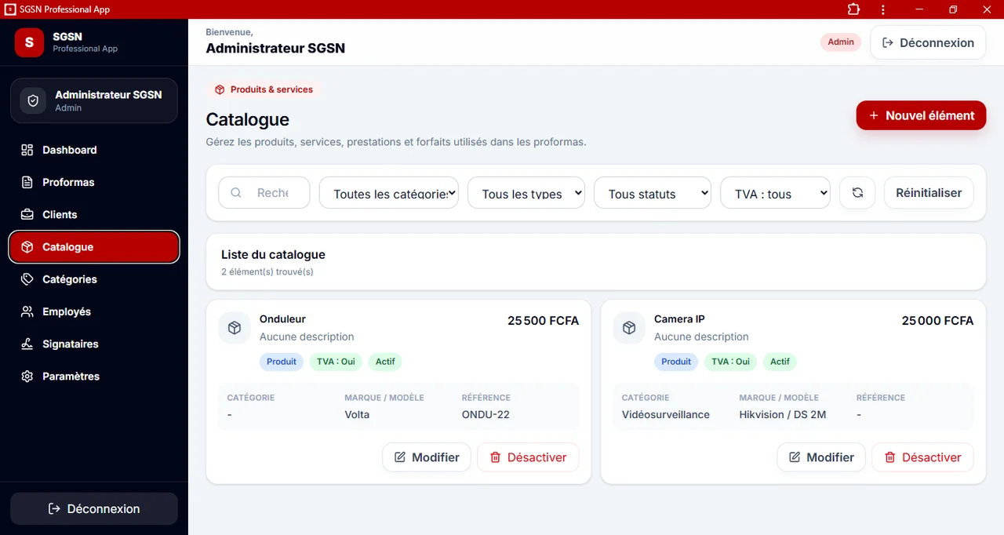Go to Employés page
This screenshot has height=535, width=1004.
[94, 311]
